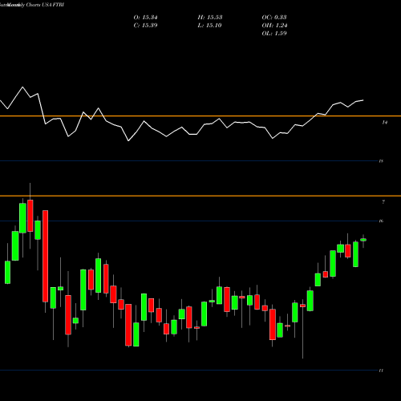Viewport: 401px width, 401px height.
Task: Click the right end of the white indicator line
Action: tap(363, 100)
